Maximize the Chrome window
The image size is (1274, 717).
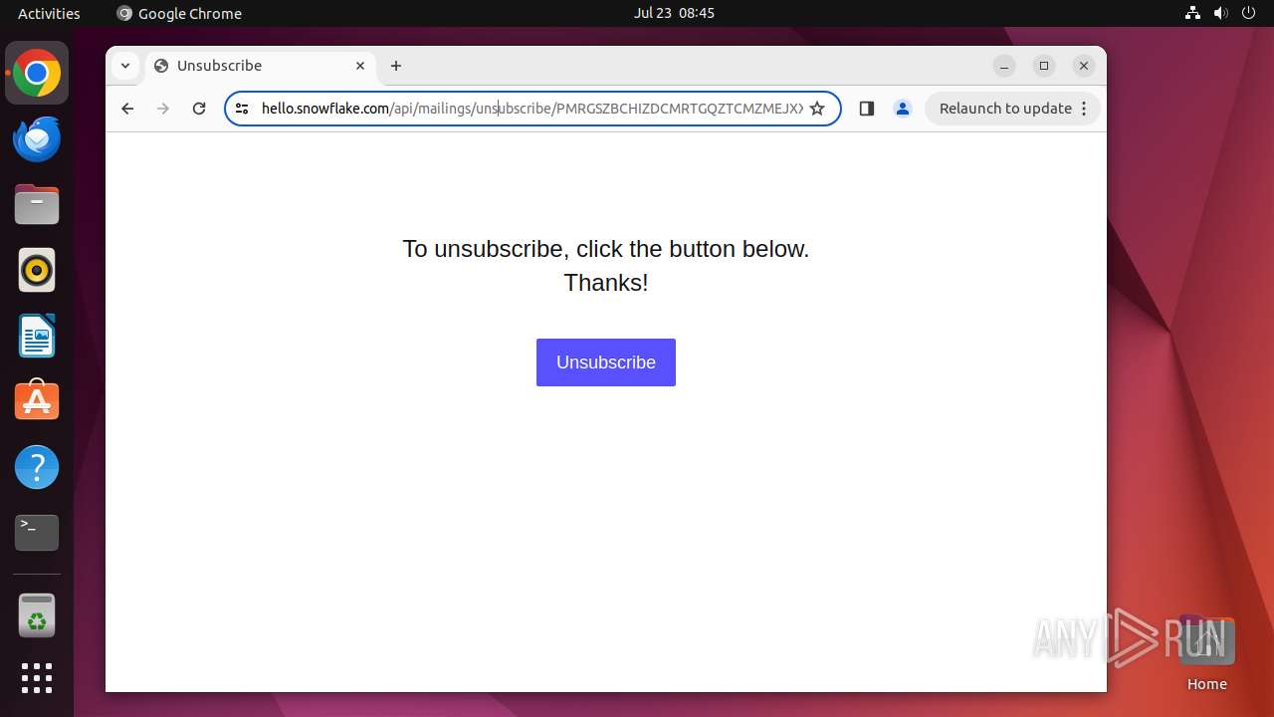(x=1044, y=66)
